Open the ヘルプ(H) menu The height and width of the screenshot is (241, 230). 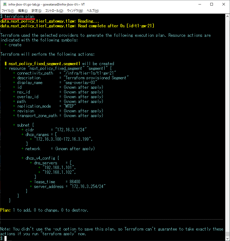click(93, 11)
